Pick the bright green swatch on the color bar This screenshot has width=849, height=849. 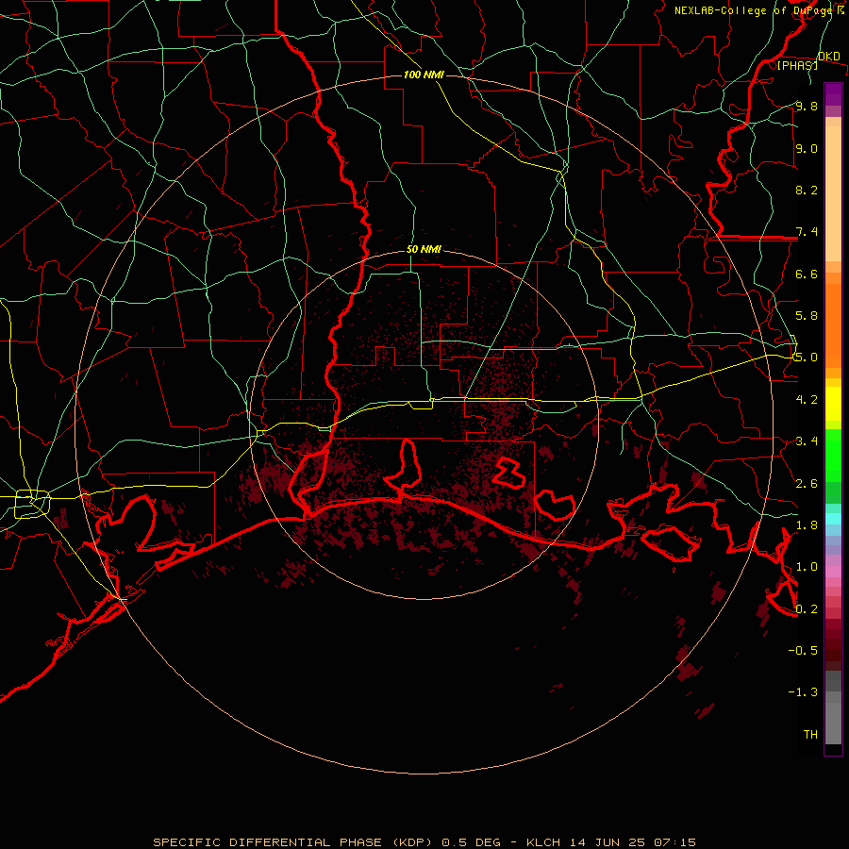coord(833,456)
